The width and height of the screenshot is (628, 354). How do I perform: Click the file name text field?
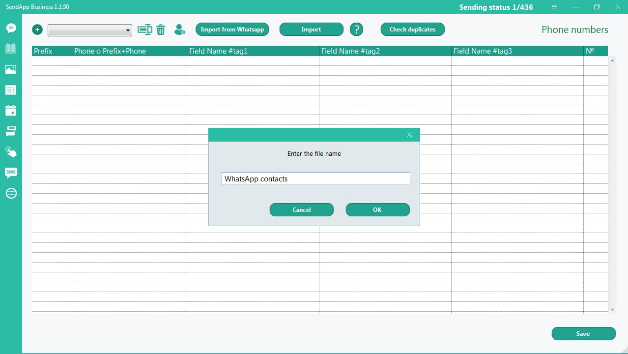point(315,179)
